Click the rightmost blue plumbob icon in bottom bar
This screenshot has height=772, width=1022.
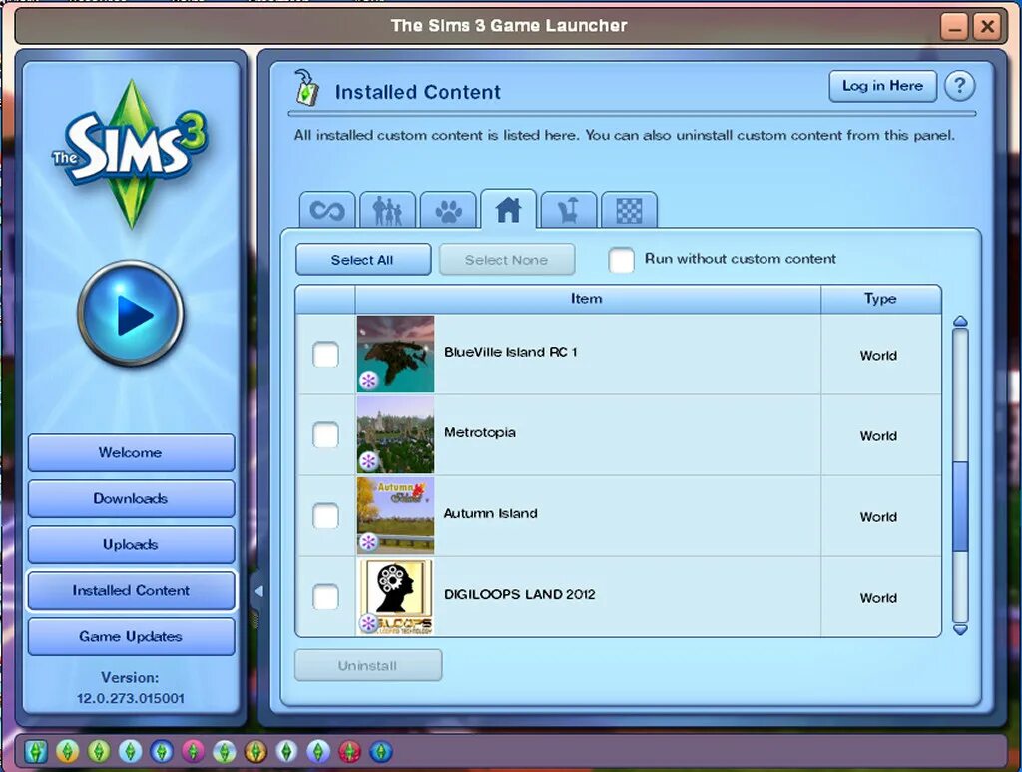[x=381, y=752]
